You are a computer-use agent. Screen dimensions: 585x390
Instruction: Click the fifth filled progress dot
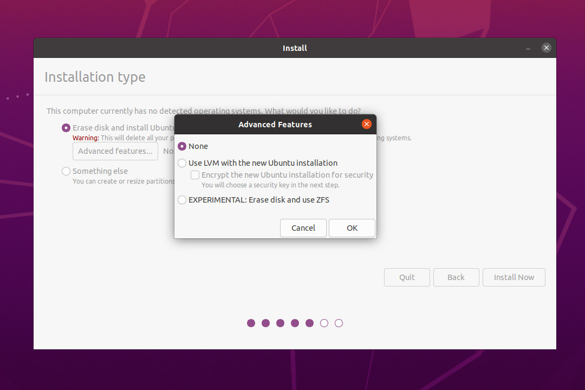coord(309,323)
